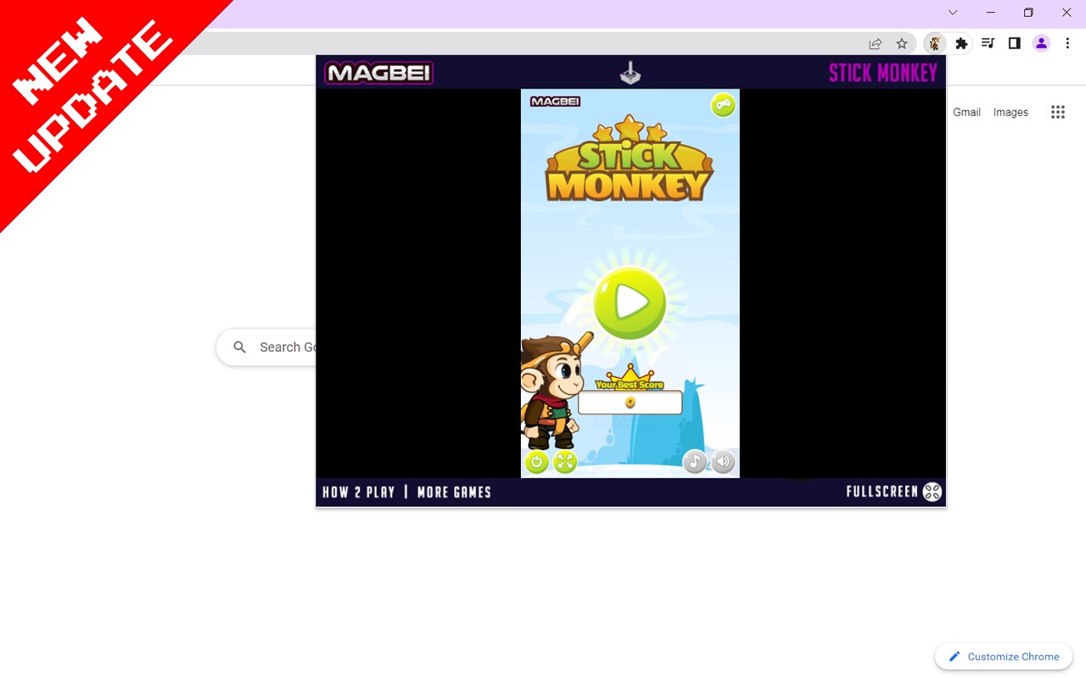Open the Chrome three-dot menu

(x=1067, y=43)
